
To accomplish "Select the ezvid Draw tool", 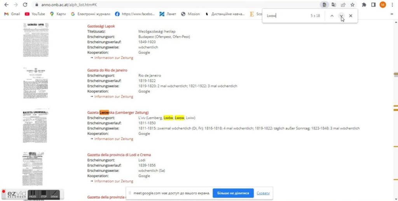I will [54, 194].
